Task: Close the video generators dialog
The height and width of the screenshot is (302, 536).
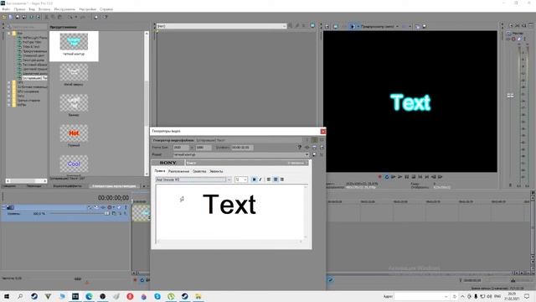Action: click(323, 131)
